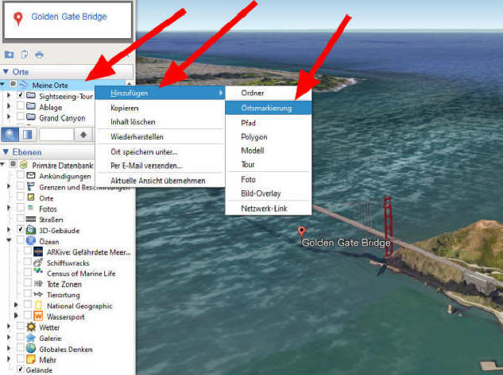Click the Fotos layer icon
This screenshot has width=503, height=375.
tap(30, 209)
